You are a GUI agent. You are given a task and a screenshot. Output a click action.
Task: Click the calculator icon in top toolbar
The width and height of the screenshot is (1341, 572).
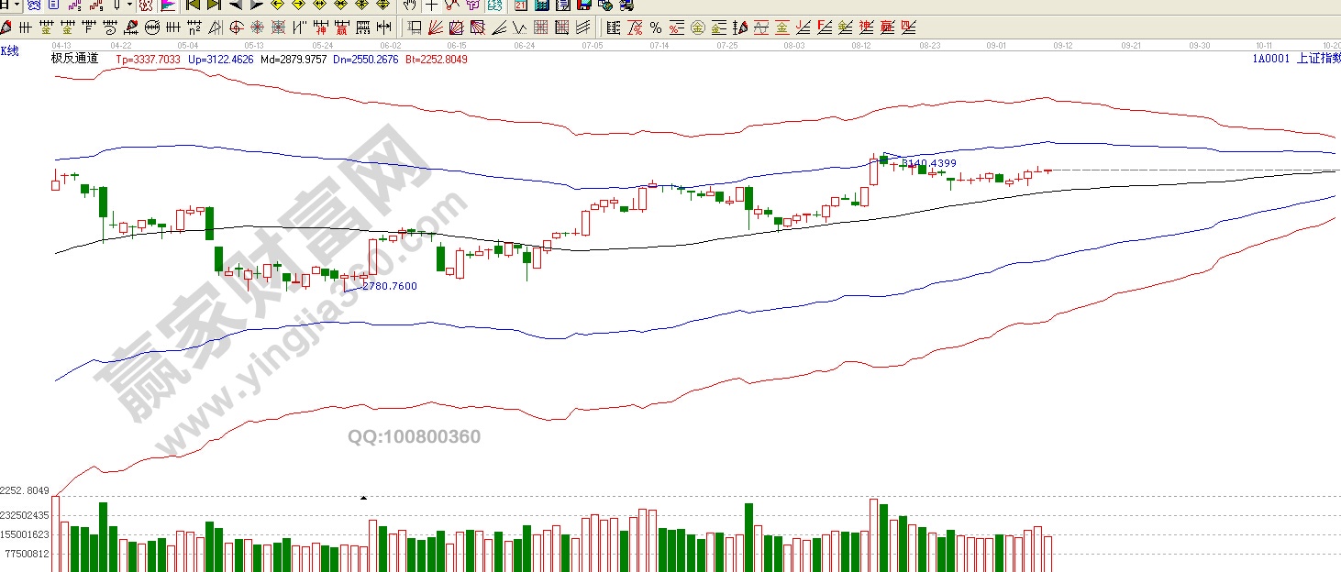540,5
